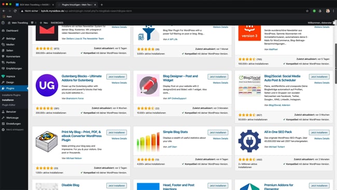Image resolution: width=337 pixels, height=190 pixels.
Task: Install Simple Blog Stats plugin
Action: click(218, 132)
